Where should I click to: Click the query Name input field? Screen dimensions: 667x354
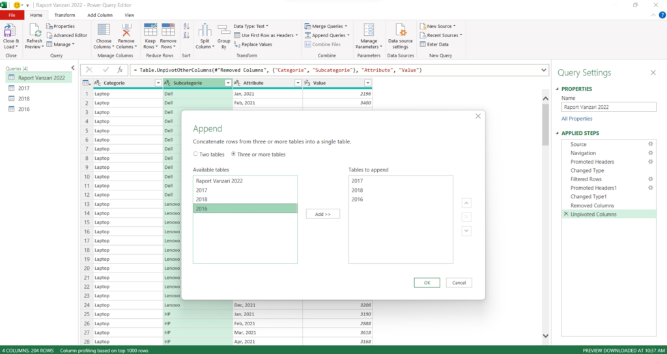(x=609, y=107)
